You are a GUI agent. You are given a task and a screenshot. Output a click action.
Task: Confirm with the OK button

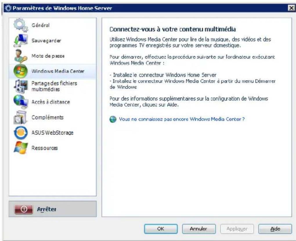pyautogui.click(x=161, y=229)
